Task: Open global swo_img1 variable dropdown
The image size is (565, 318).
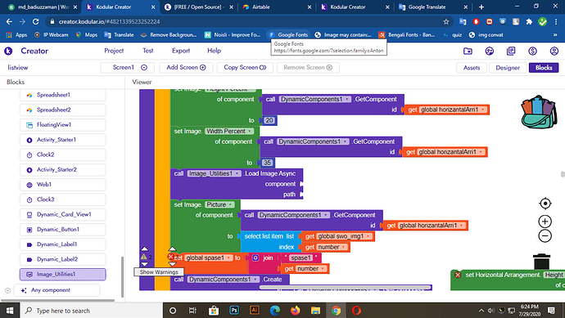Action: click(x=344, y=236)
